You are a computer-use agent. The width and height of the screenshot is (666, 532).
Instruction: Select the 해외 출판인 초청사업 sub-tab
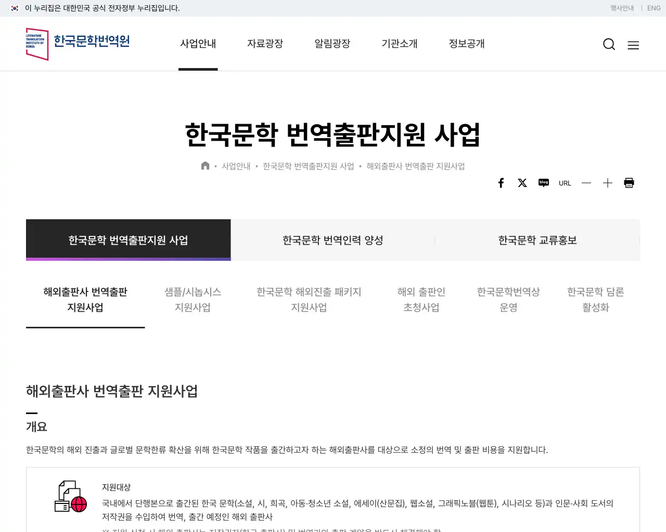pyautogui.click(x=421, y=299)
